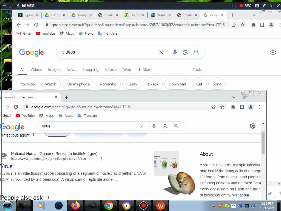Open WPS Office from the taskbar

(x=160, y=206)
